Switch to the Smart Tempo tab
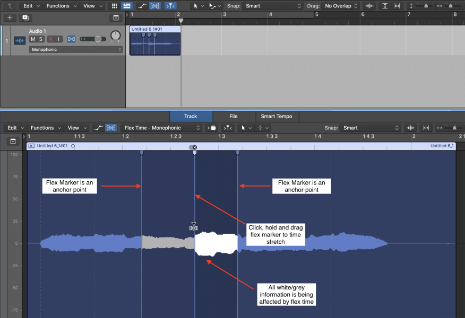The image size is (465, 318). (277, 117)
